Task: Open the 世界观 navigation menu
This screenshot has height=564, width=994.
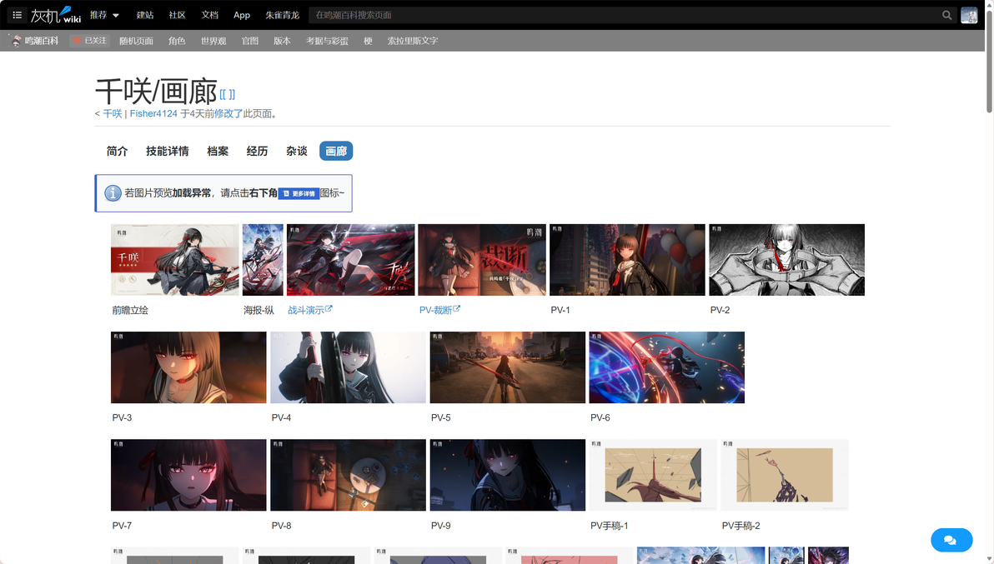Action: (x=213, y=41)
